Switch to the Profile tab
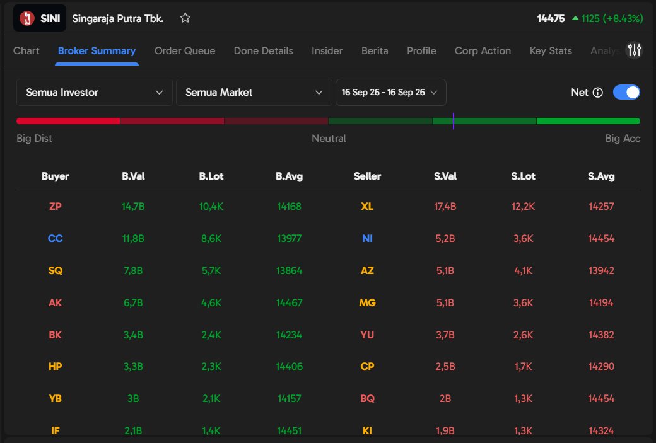 coord(422,50)
